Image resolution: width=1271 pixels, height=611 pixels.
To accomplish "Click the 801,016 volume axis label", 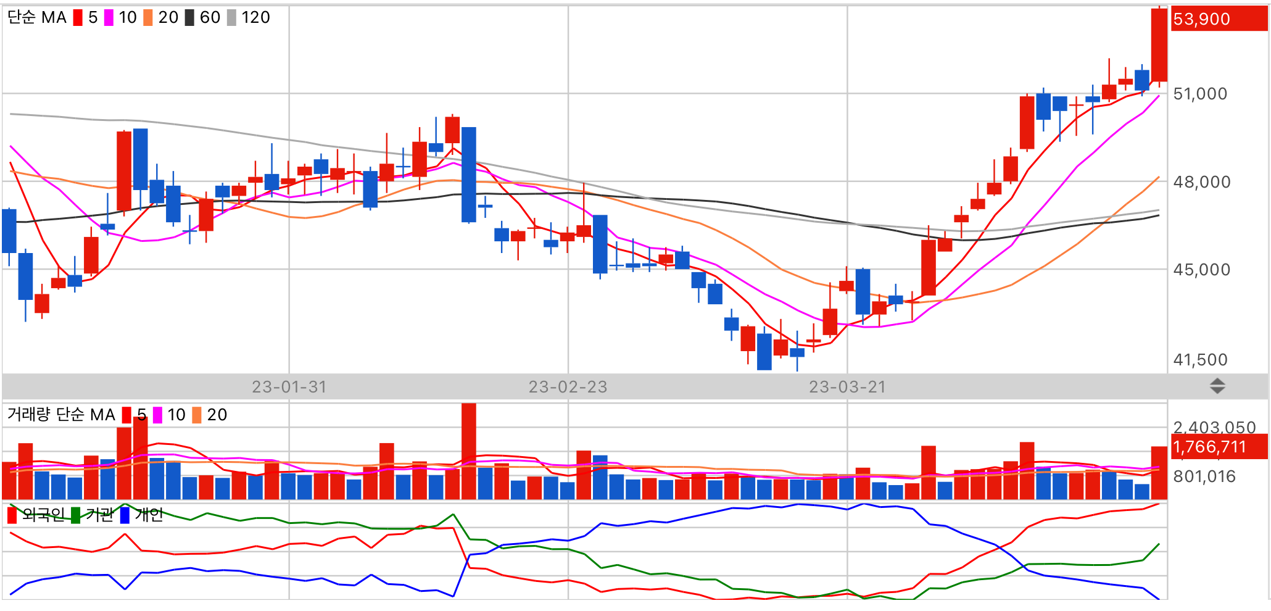I will [x=1204, y=476].
